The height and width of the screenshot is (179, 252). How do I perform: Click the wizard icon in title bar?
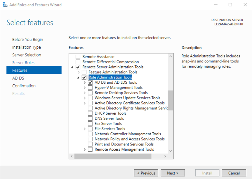(5, 5)
